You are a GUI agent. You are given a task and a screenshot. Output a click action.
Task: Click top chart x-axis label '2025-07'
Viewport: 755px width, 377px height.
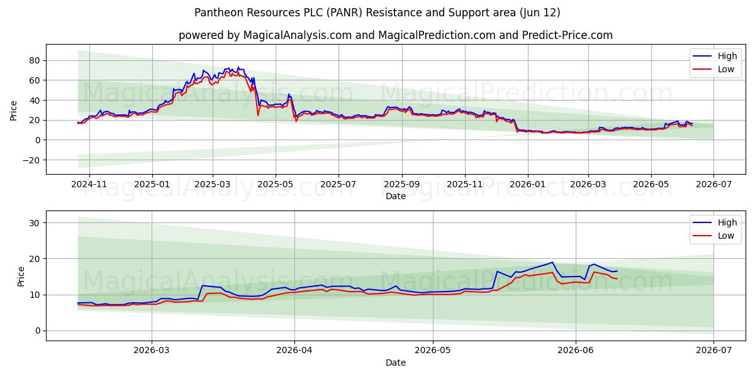pos(338,184)
